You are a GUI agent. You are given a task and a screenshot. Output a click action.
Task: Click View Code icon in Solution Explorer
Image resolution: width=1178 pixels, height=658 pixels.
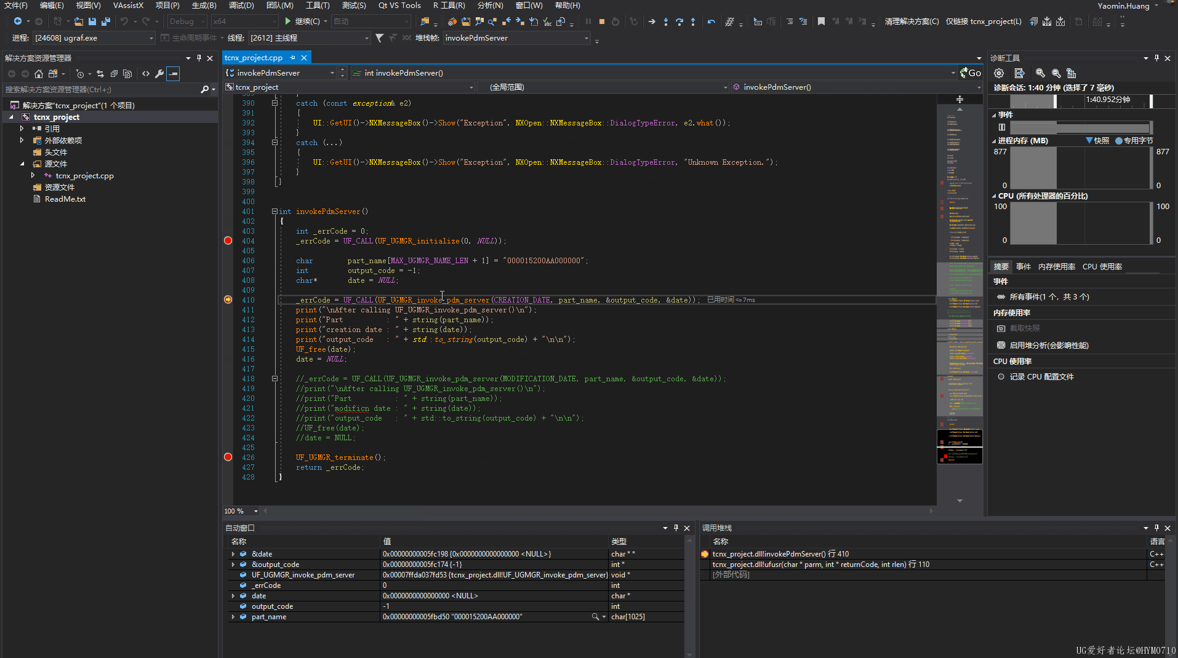coord(146,74)
